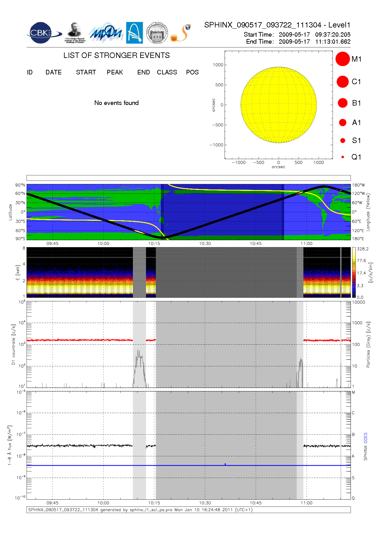Screen dimensions: 378x535
Task: Click the yellow solar disk center
Action: [x=279, y=105]
